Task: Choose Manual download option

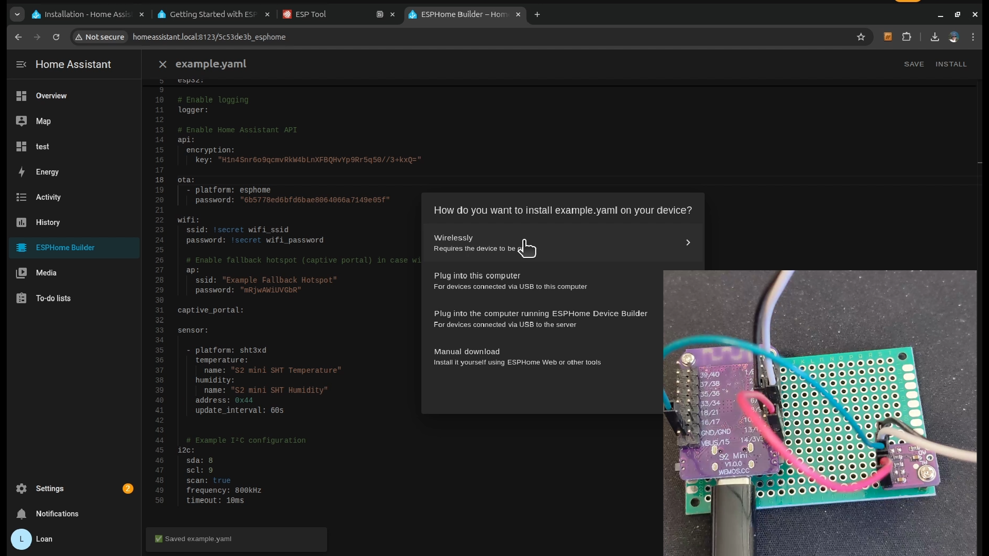Action: tap(542, 356)
